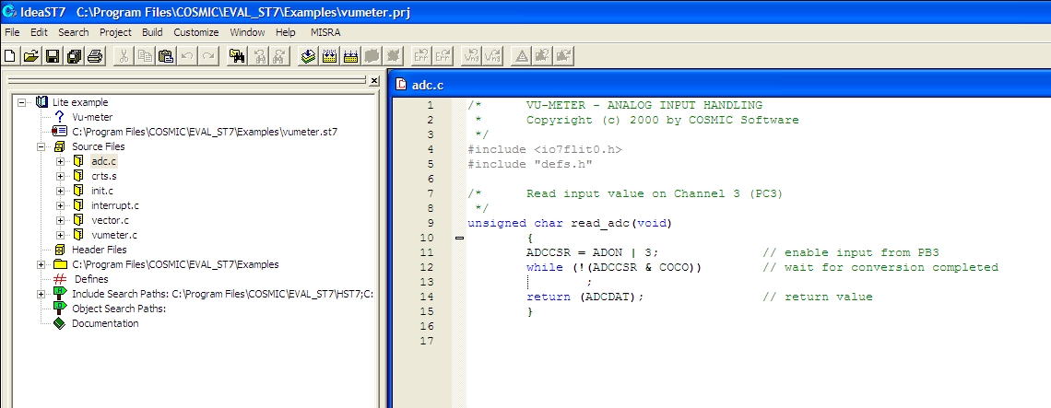
Task: Select the Documentation tree item
Action: click(x=105, y=323)
